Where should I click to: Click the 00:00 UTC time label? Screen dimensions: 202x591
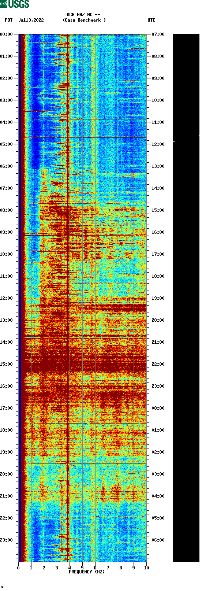pyautogui.click(x=158, y=408)
